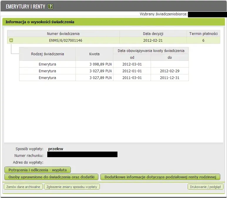The height and width of the screenshot is (198, 227).
Task: Click the "od" date sub-column header
Action: pos(132,58)
